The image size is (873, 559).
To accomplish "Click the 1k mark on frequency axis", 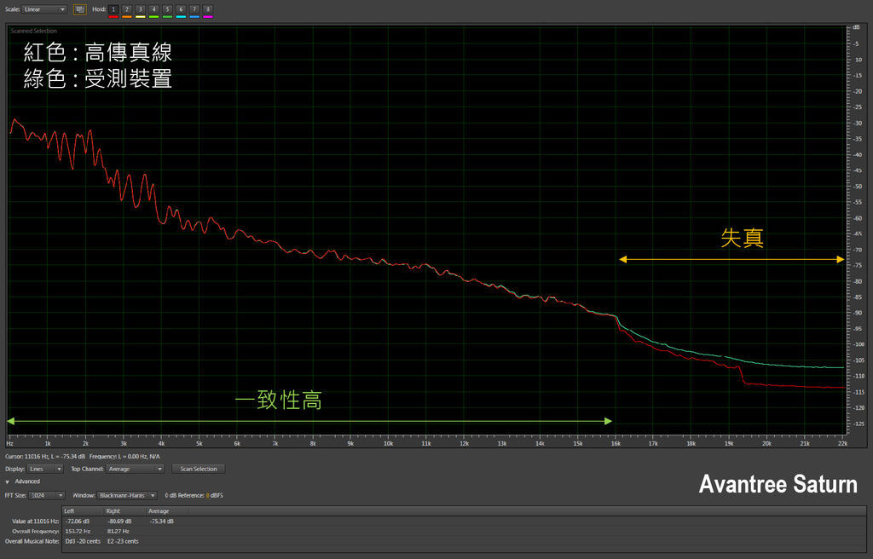I will click(x=48, y=444).
